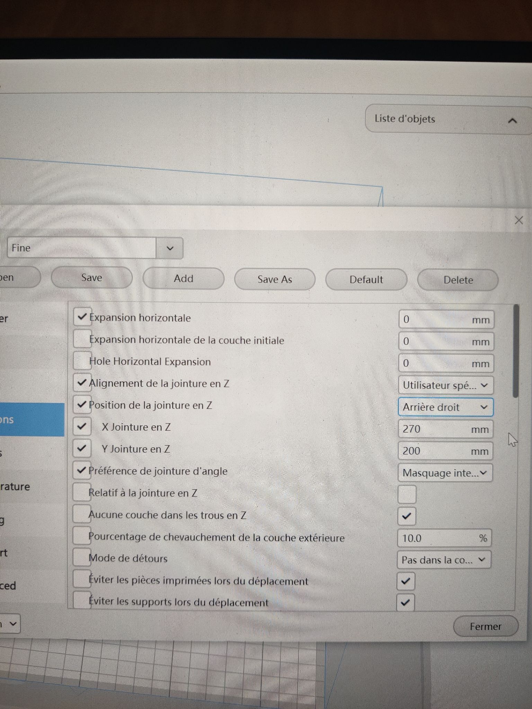Click the Hole Horizontal Expansion label

tap(150, 361)
